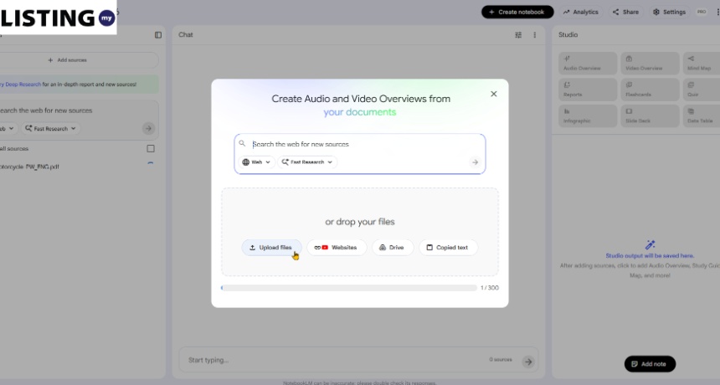The height and width of the screenshot is (385, 720).
Task: Open the Deep Research link
Action: pyautogui.click(x=21, y=85)
